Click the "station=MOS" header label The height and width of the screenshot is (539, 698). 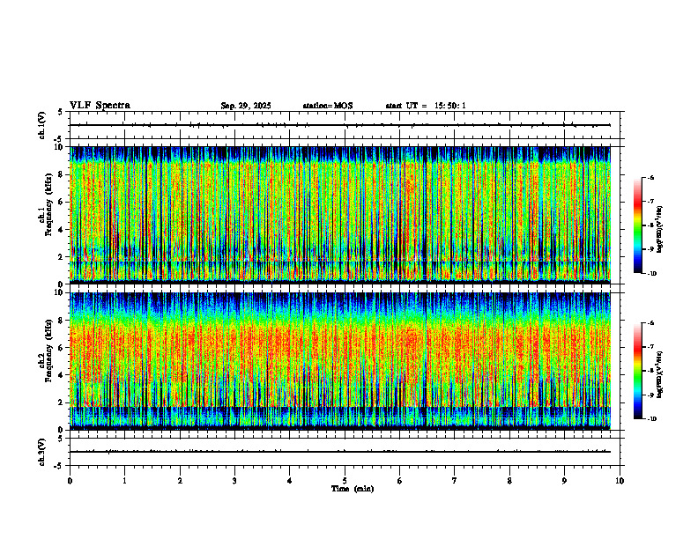328,106
